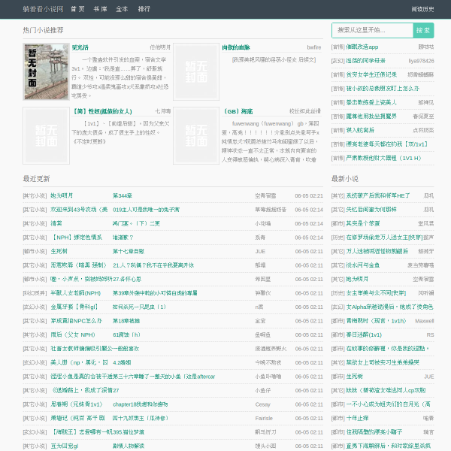Open 贫穷女学生还债记录 in the sidebar
This screenshot has width=451, height=451.
(x=371, y=74)
